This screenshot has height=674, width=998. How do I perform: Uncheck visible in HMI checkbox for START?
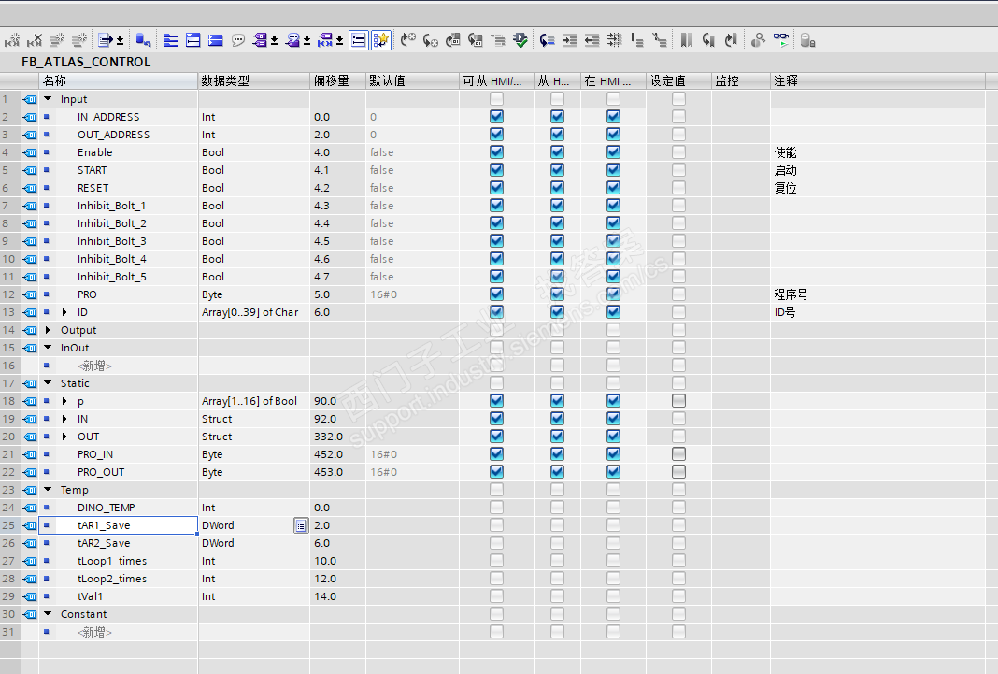pos(613,170)
